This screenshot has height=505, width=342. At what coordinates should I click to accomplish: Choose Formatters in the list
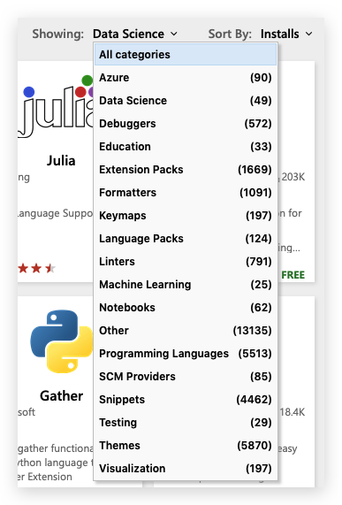pos(186,193)
